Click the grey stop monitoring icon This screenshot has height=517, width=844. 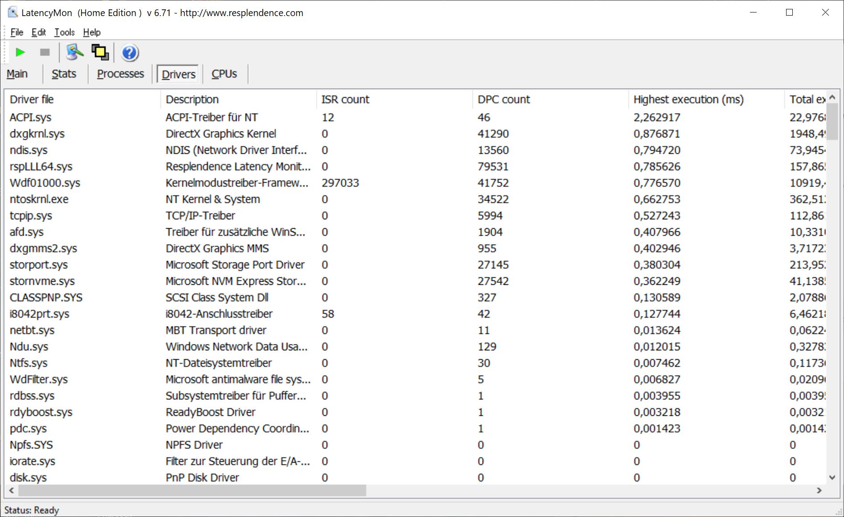[x=45, y=53]
